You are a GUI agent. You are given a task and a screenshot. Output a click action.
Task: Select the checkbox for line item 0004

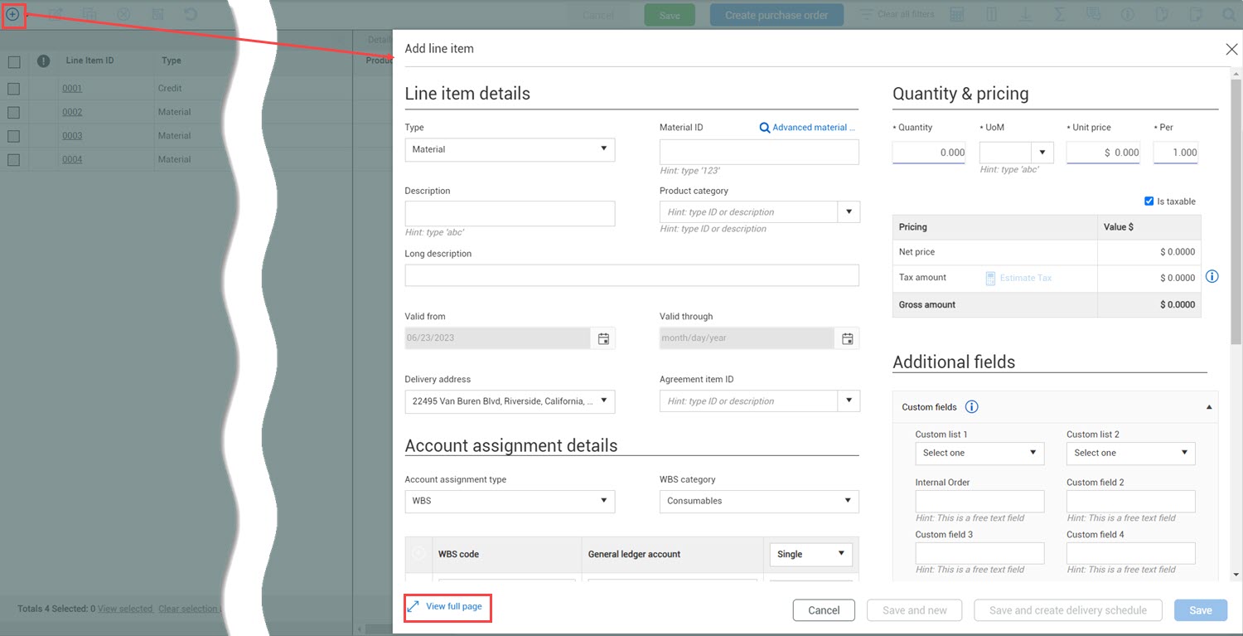tap(14, 159)
